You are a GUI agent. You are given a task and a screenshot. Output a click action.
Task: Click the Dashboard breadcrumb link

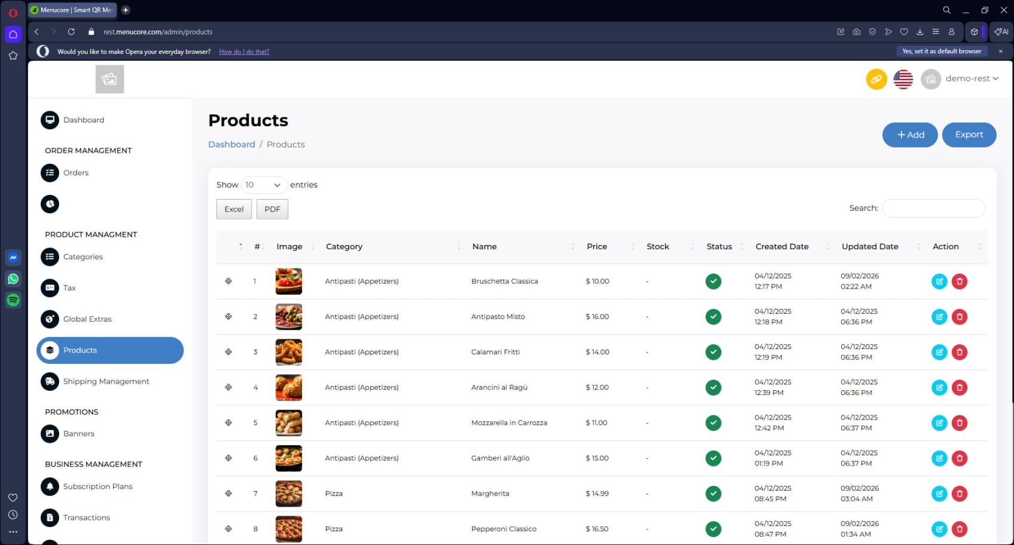tap(231, 145)
